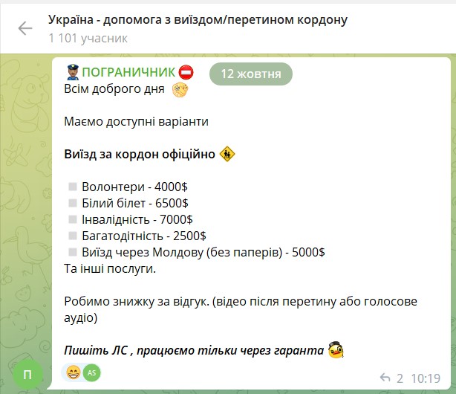
Task: Click the square bullet beside Багатодітність
Action: (73, 236)
